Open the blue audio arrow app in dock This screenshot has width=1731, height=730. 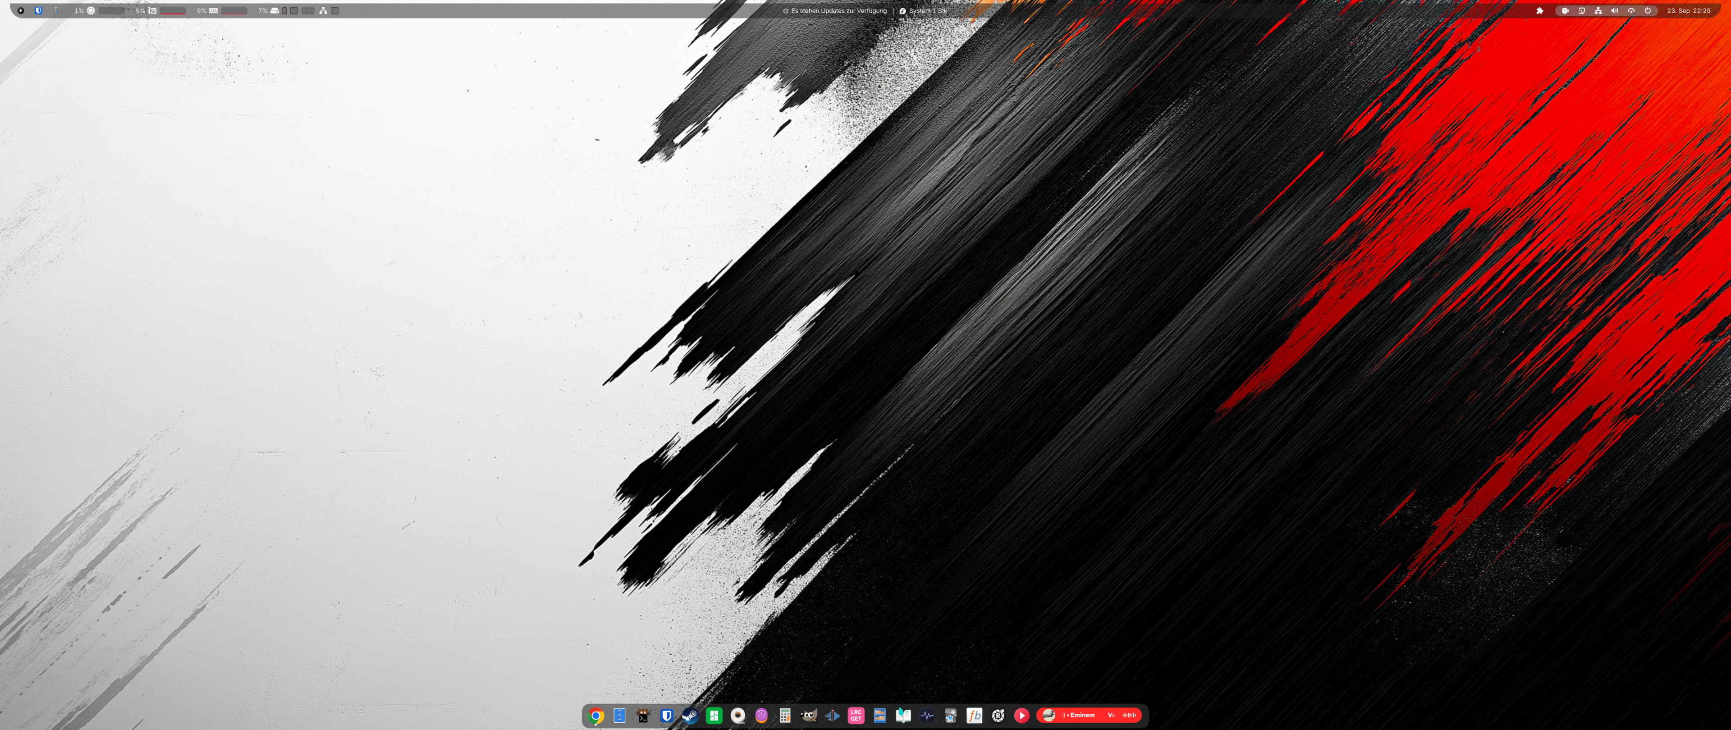[x=832, y=716]
